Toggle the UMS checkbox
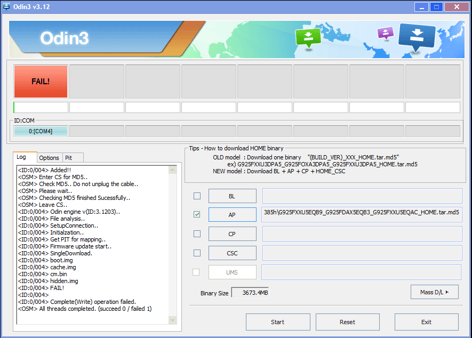 [x=196, y=272]
